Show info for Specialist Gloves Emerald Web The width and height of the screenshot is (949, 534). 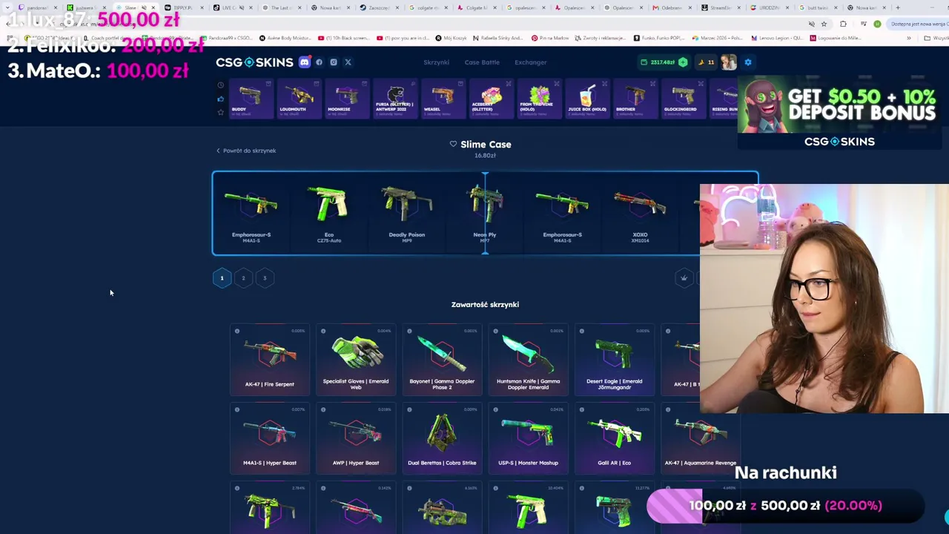pos(323,331)
